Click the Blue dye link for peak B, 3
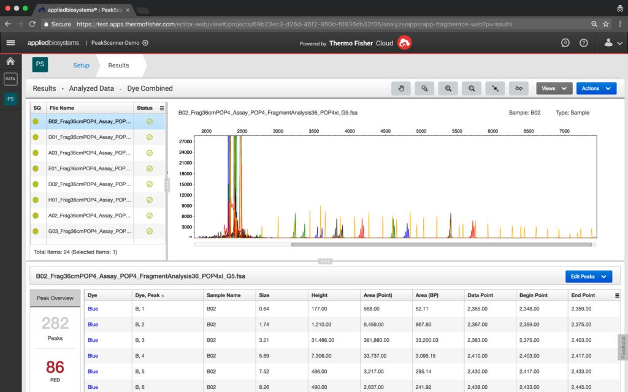628x392 pixels. tap(93, 340)
